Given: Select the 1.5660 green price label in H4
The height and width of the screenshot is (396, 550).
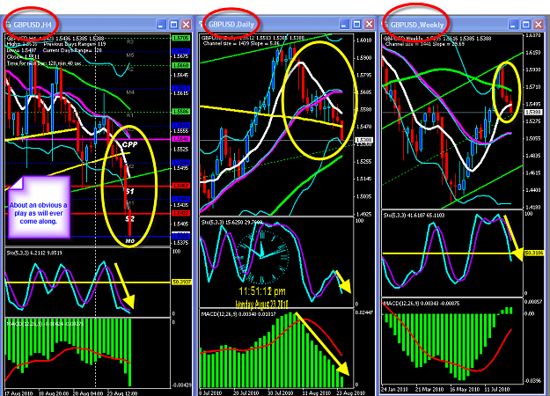Looking at the screenshot, I should [180, 66].
